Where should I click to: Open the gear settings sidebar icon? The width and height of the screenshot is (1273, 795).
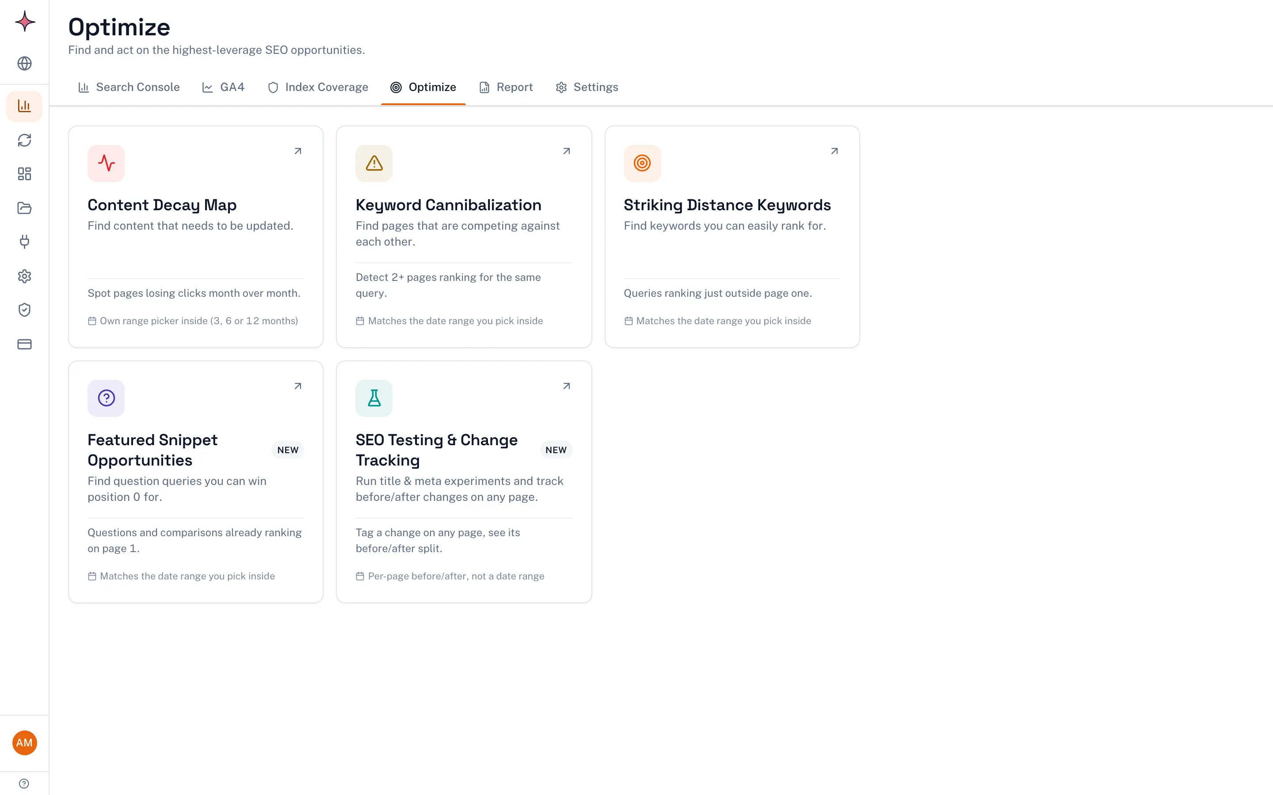point(25,276)
